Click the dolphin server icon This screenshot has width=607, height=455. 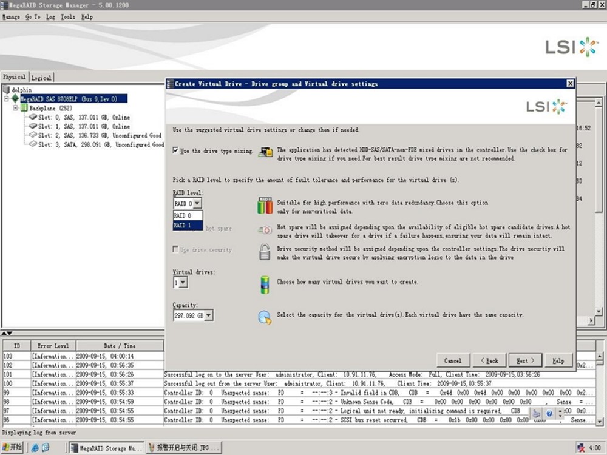pyautogui.click(x=7, y=90)
